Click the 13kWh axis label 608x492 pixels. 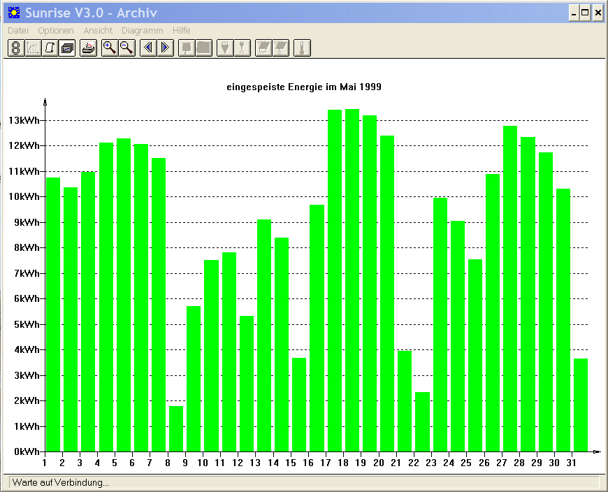pos(24,120)
